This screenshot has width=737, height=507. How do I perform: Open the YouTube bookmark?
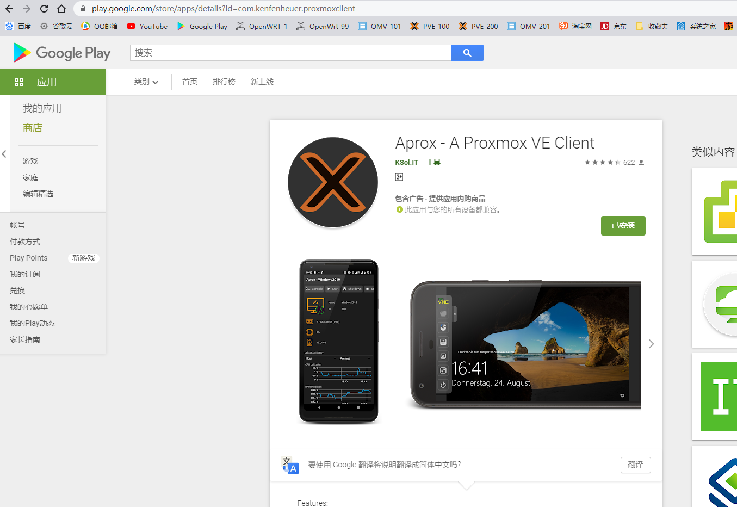[147, 26]
